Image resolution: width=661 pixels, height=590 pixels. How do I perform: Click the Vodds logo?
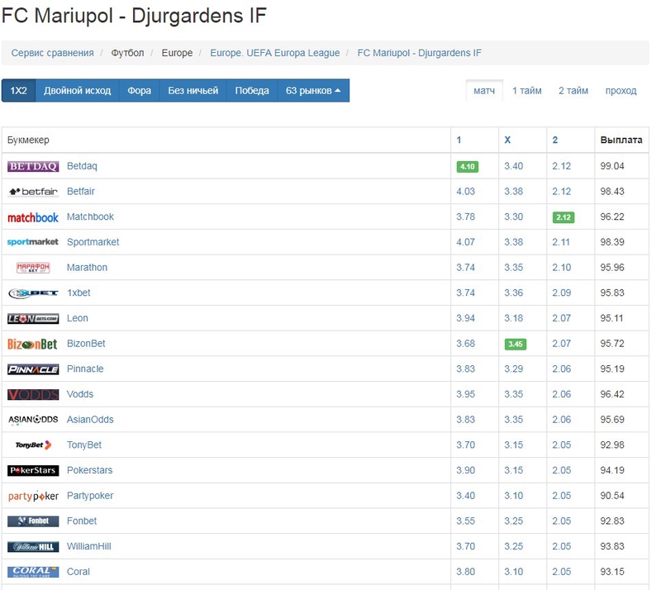[x=33, y=394]
